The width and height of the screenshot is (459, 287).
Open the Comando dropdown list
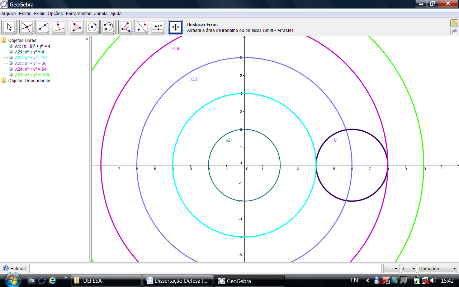438,268
